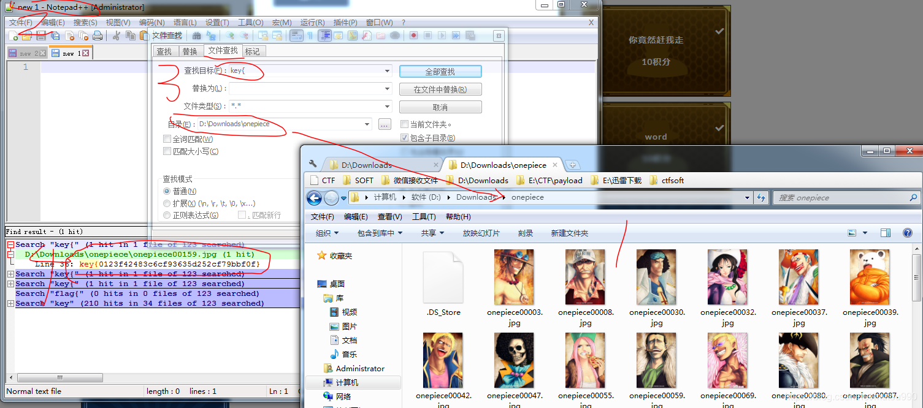The height and width of the screenshot is (408, 923).
Task: Open the 插件(P) plugins menu
Action: 345,22
